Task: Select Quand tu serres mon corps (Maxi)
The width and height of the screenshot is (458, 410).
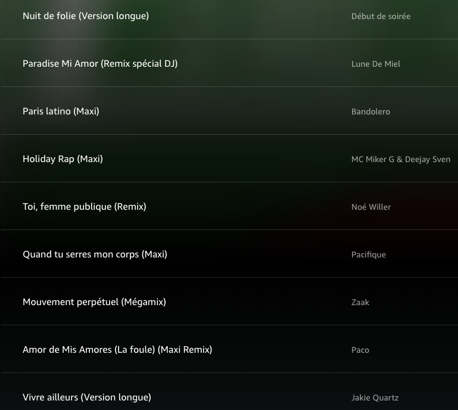Action: tap(95, 254)
